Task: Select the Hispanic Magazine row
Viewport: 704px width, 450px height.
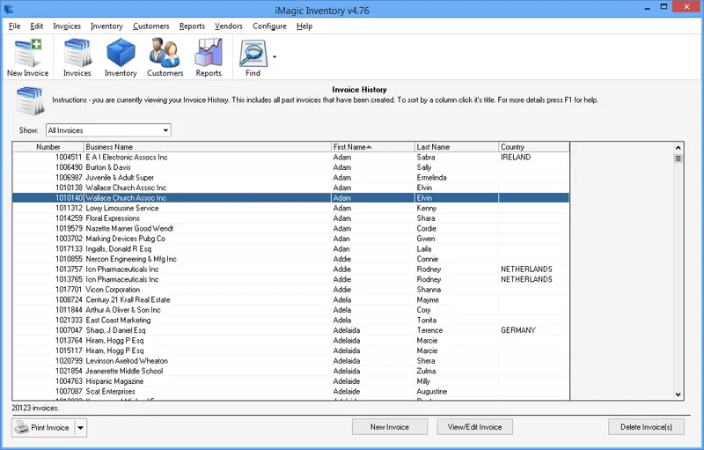Action: [291, 380]
